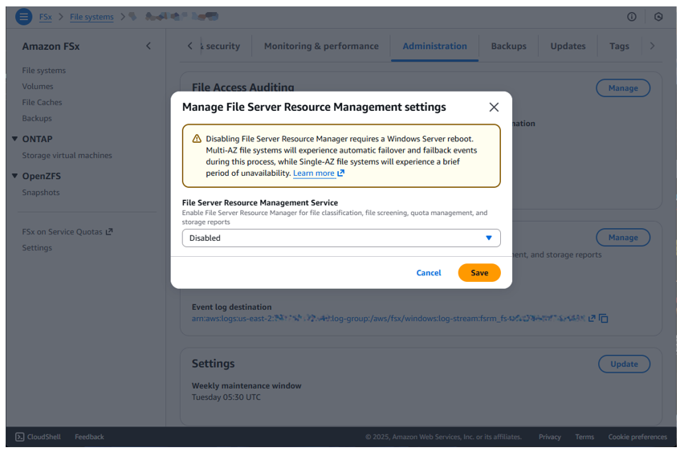This screenshot has height=452, width=684.
Task: Switch to the Backups tab
Action: click(509, 47)
